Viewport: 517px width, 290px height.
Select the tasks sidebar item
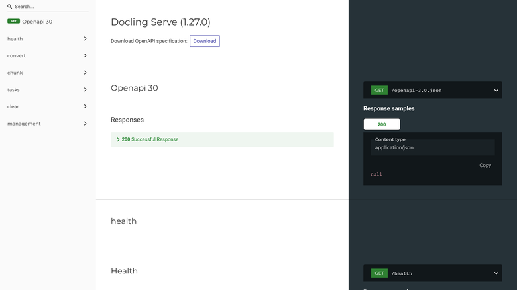click(13, 90)
